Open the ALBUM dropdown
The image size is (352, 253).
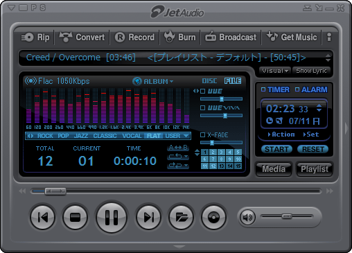pyautogui.click(x=153, y=81)
